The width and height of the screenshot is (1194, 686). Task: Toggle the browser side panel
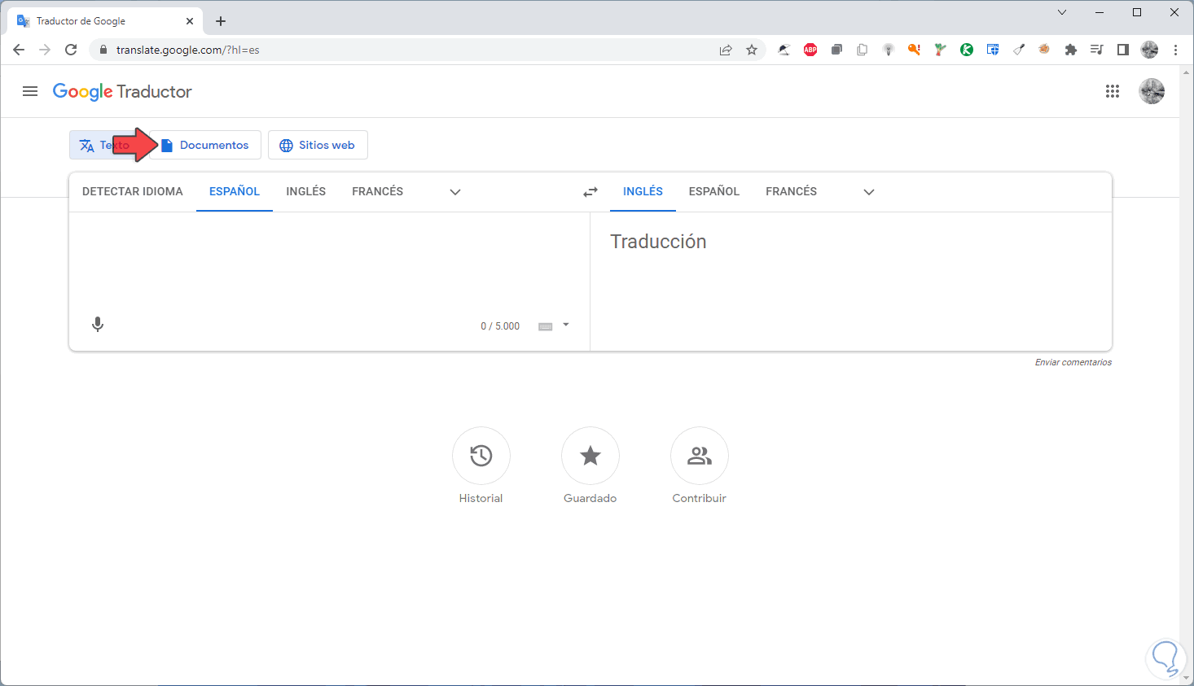(1123, 50)
